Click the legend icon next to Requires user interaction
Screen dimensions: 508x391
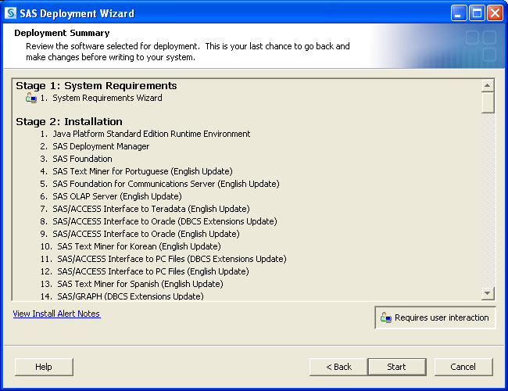(386, 317)
